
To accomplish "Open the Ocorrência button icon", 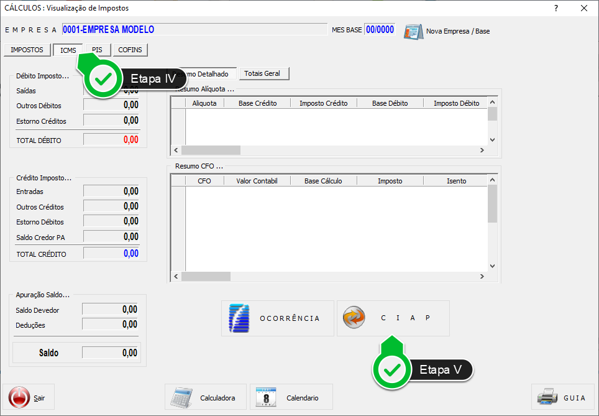I will (239, 318).
